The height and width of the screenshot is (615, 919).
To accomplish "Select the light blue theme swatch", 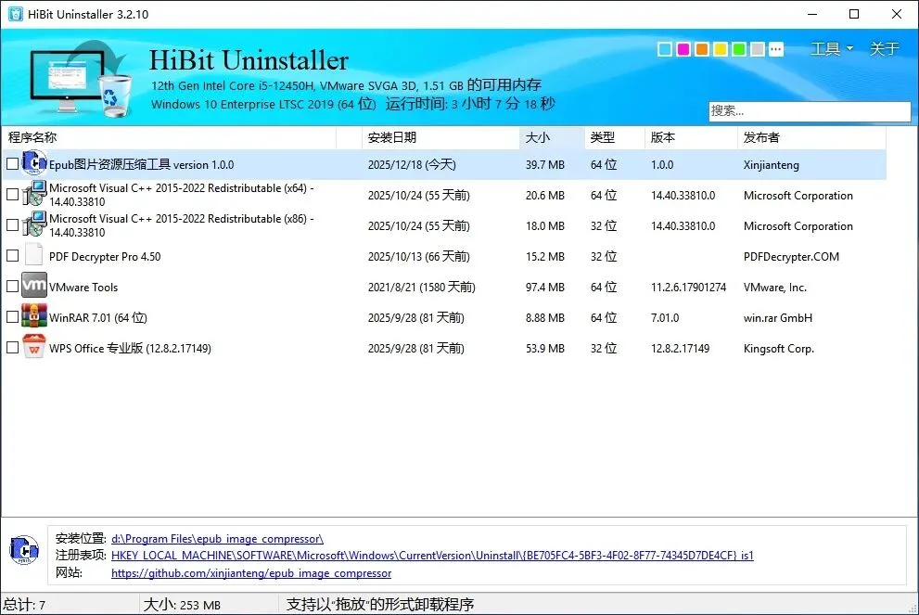I will pos(665,49).
